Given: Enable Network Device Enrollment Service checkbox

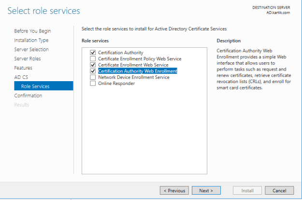Looking at the screenshot, I should (93, 77).
